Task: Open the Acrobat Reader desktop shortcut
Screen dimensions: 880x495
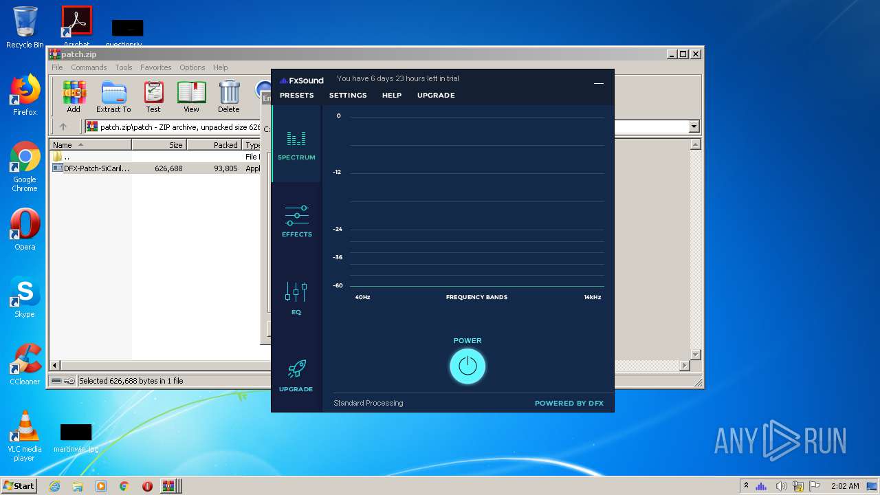Action: pyautogui.click(x=76, y=27)
